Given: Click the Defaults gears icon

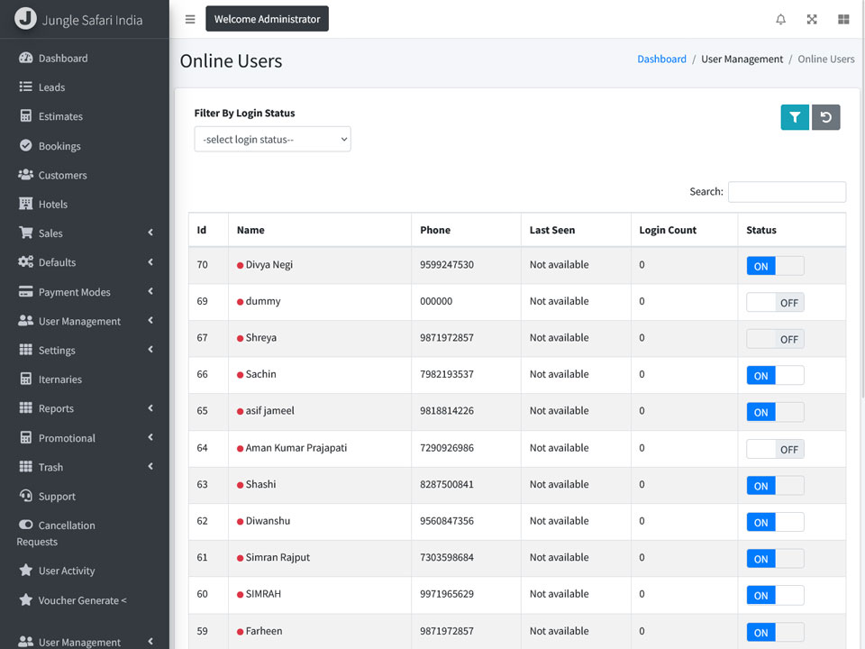Looking at the screenshot, I should click(25, 261).
